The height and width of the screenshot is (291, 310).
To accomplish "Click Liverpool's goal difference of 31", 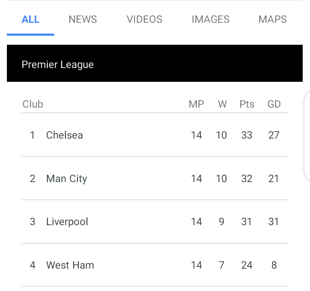I will [x=274, y=222].
